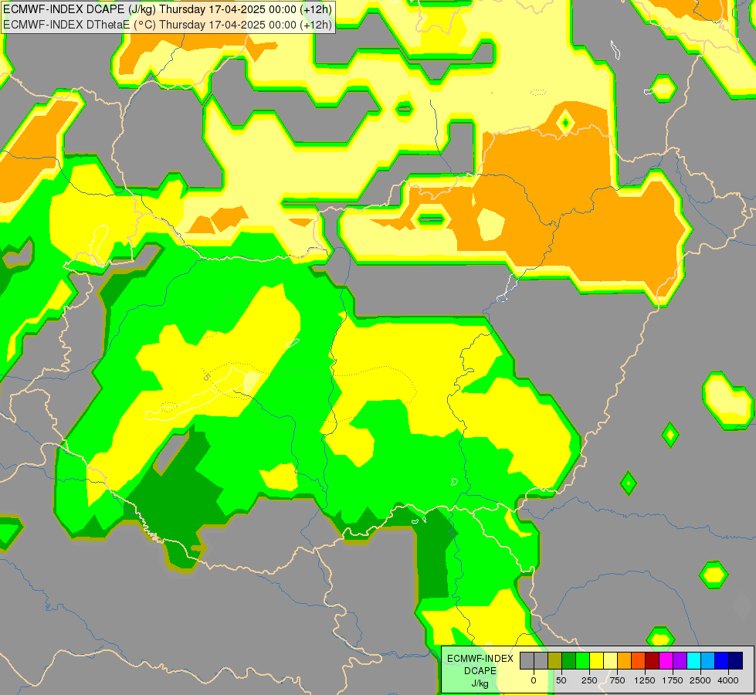Click the legend value 1250
Viewport: 756px width, 695px height.
[x=645, y=680]
